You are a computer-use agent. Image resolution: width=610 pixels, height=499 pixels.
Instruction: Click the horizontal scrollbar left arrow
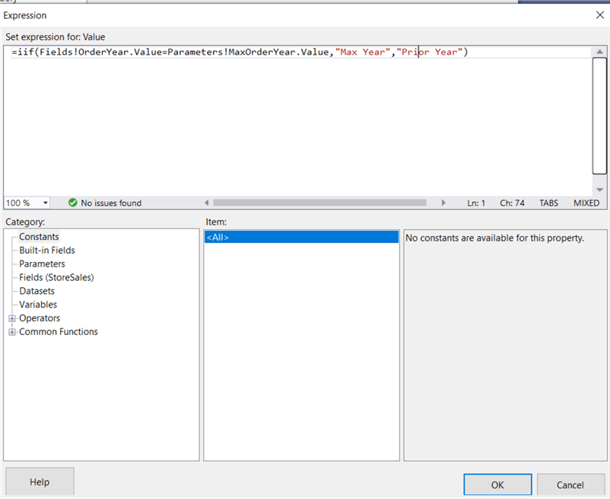(207, 203)
